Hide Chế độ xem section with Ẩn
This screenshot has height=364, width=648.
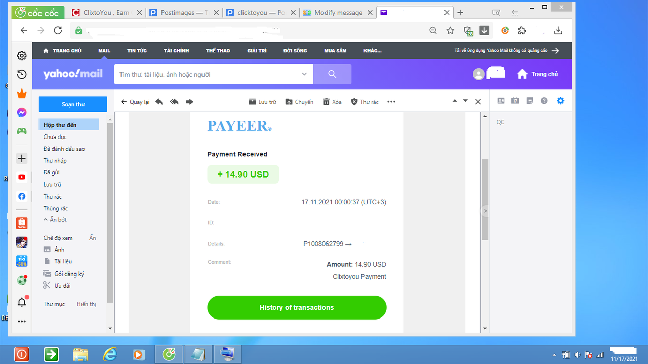point(93,238)
